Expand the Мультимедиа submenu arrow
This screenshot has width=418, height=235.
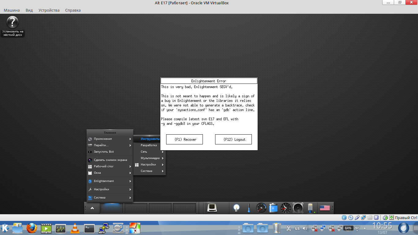(163, 158)
